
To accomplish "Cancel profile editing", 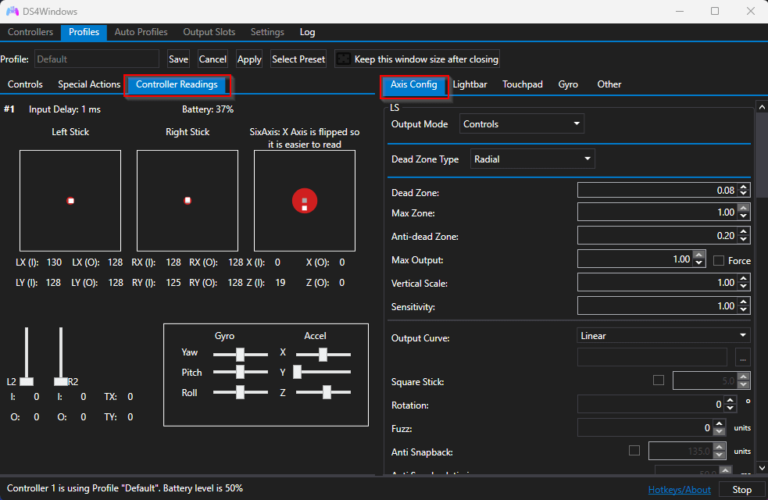I will [x=213, y=59].
